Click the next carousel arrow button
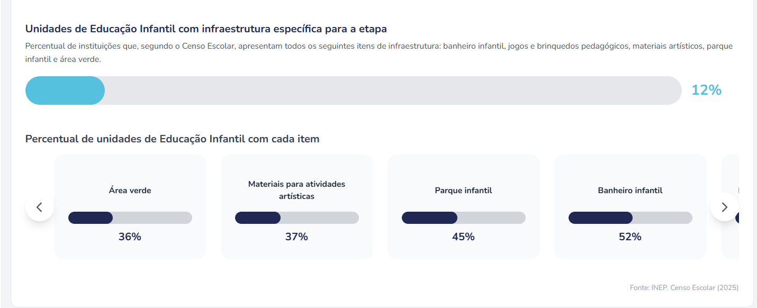 point(724,207)
